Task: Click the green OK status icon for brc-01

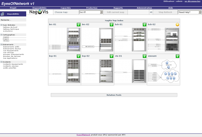Action: click(x=79, y=25)
